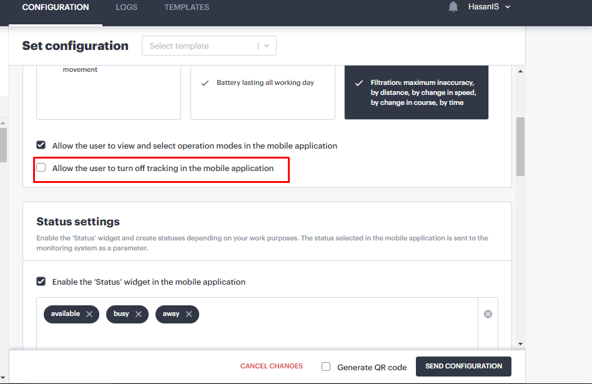592x384 pixels.
Task: Uncheck operation modes selection permission checkbox
Action: tap(41, 145)
